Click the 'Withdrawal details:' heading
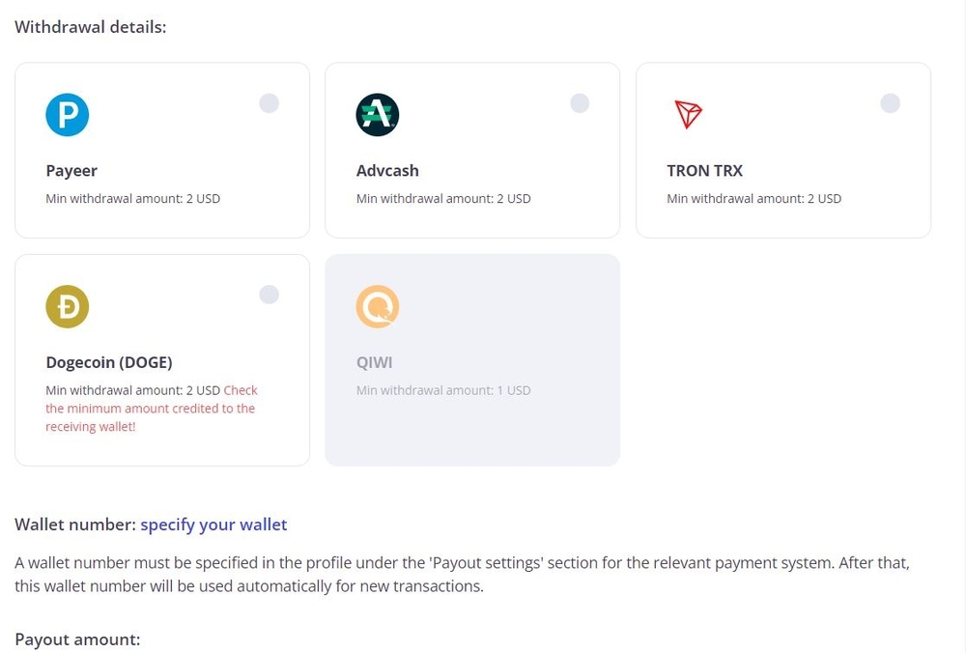The height and width of the screenshot is (653, 966). click(91, 27)
